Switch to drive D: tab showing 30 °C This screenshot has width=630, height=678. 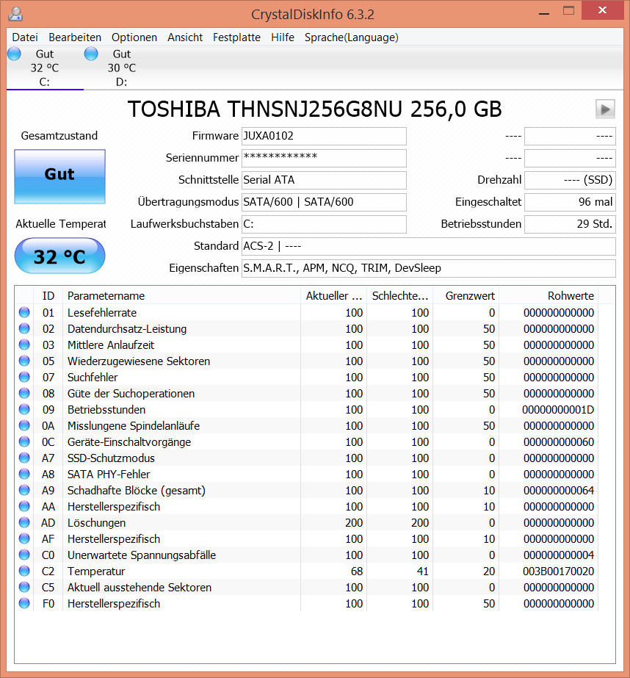pyautogui.click(x=122, y=68)
